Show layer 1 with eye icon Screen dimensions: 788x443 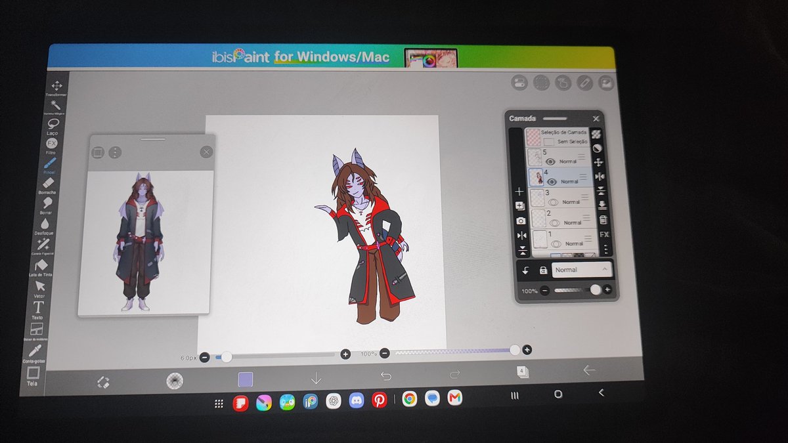tap(557, 244)
